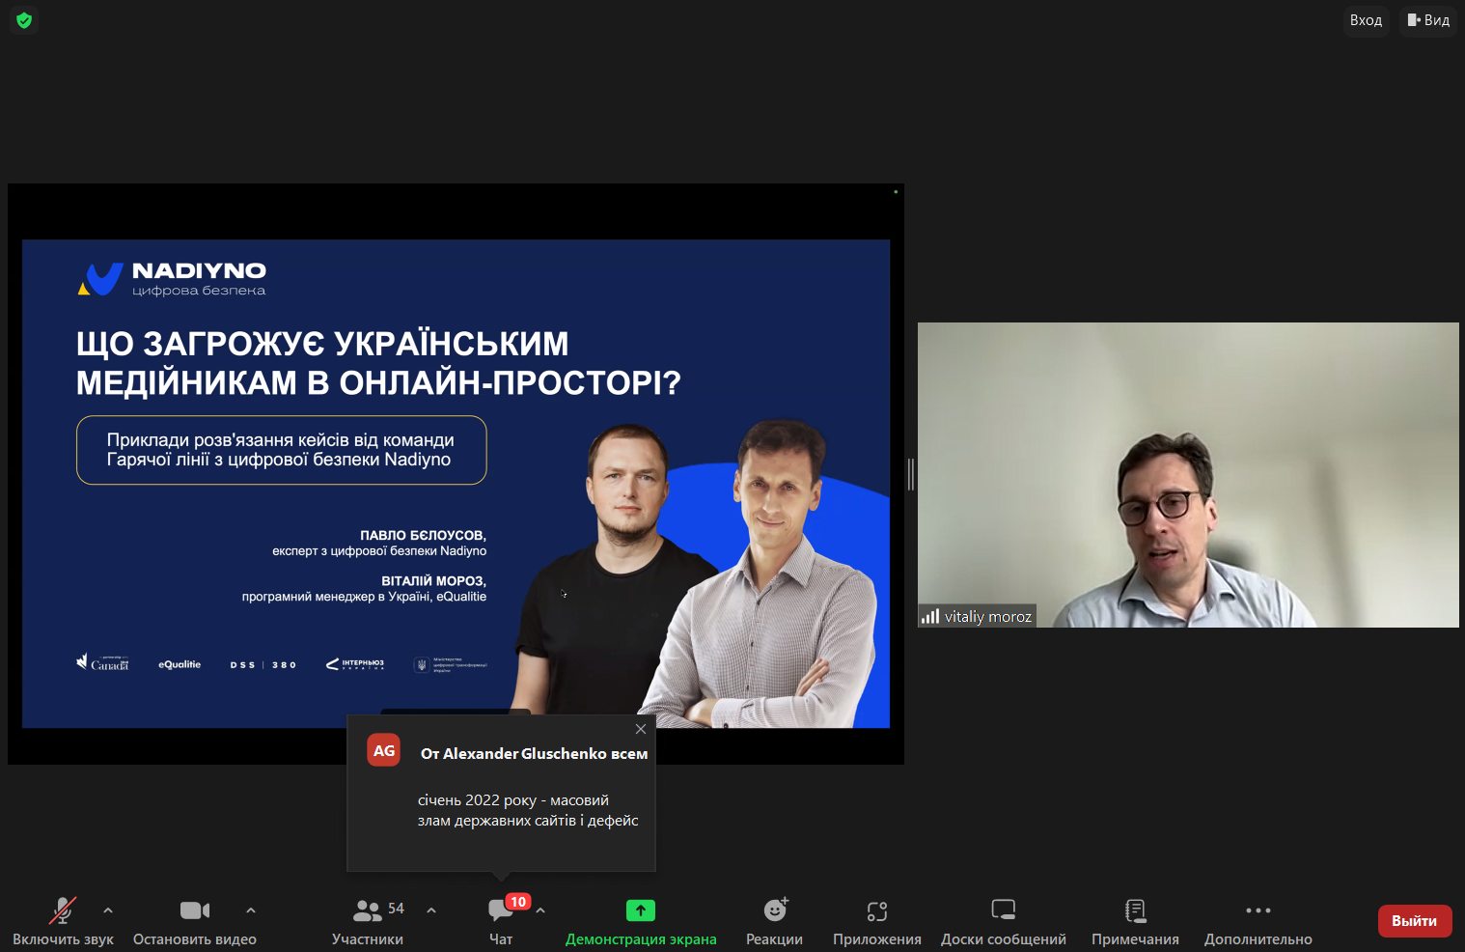
Task: Click the unread chat badge showing 10
Action: pos(518,902)
